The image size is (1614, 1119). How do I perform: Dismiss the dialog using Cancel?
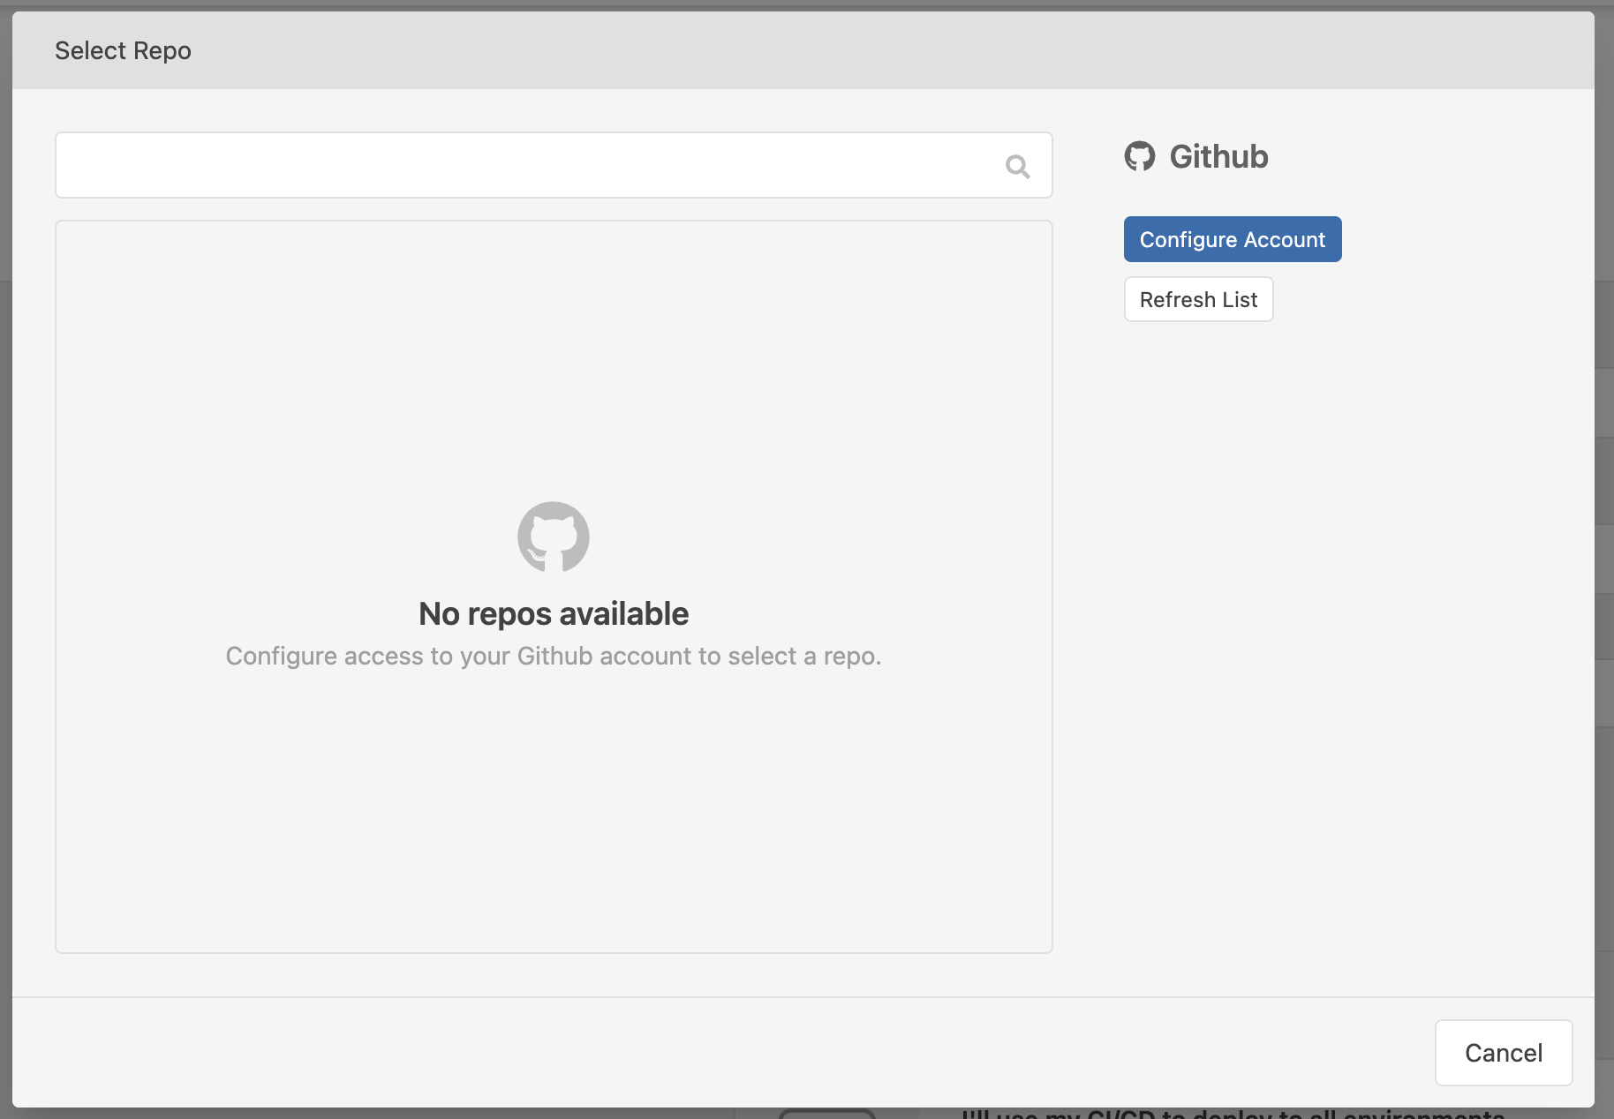pyautogui.click(x=1503, y=1052)
